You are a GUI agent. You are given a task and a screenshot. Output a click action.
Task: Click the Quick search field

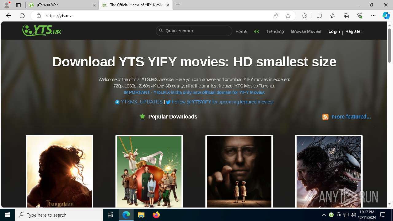click(x=194, y=31)
